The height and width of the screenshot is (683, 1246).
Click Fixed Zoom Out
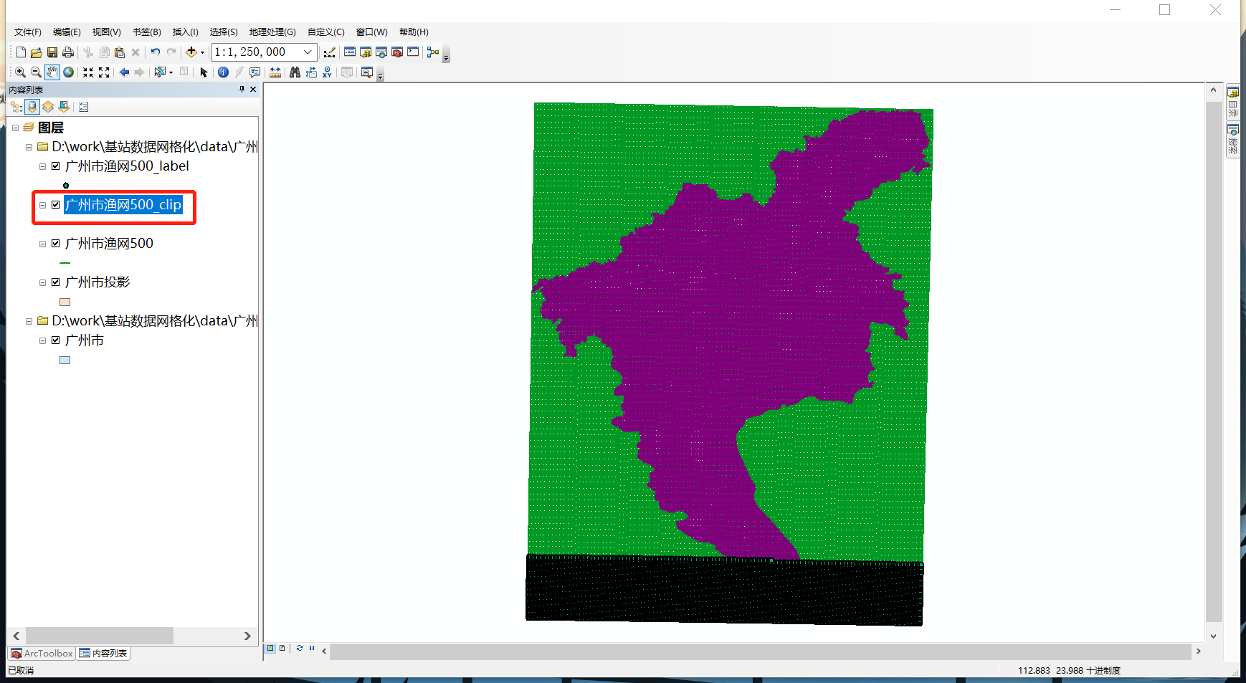click(104, 72)
